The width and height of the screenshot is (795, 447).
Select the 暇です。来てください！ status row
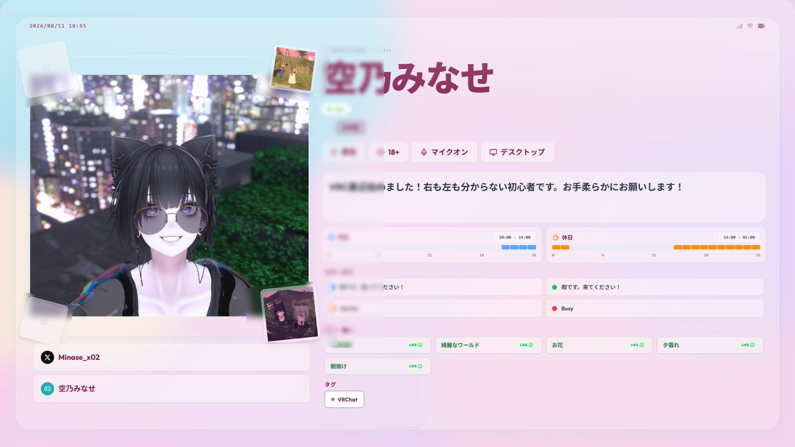[x=655, y=287]
